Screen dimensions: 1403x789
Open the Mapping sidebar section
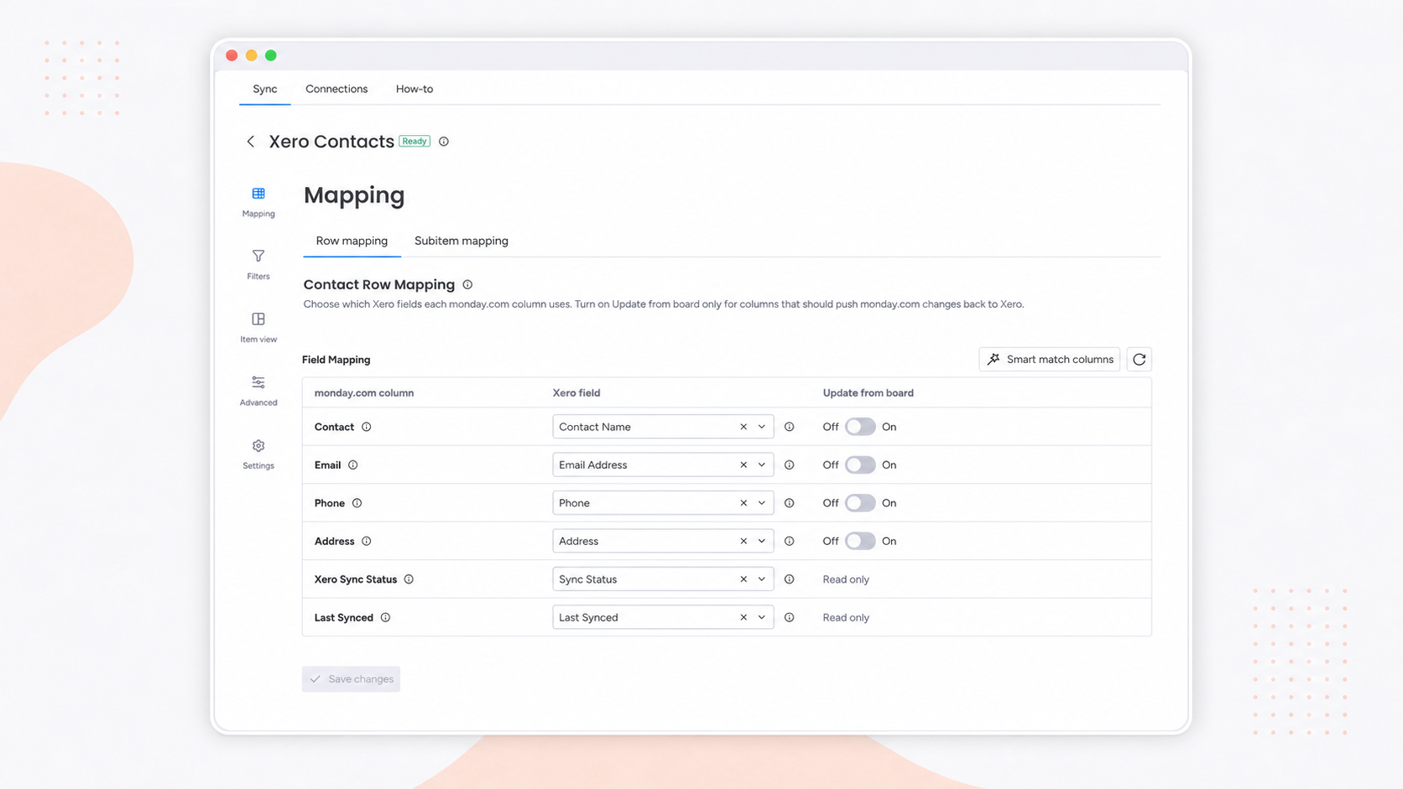[258, 202]
